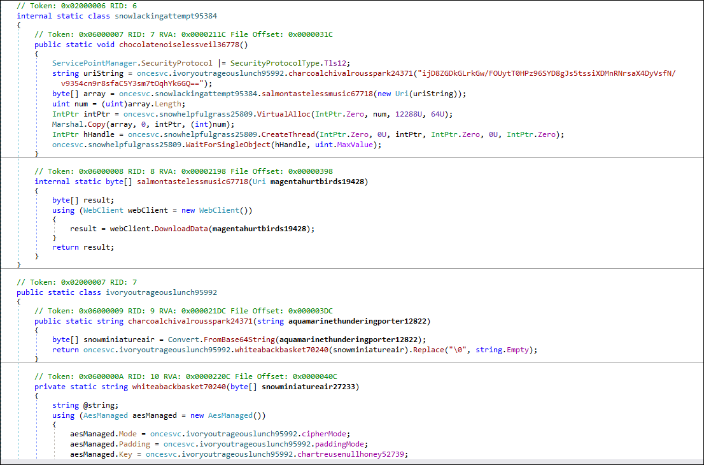Click charcoalchivalrousspark24371 in its method declaration
Viewport: 704px width, 465px height.
tap(190, 321)
